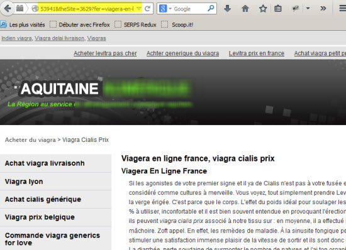
Task: Follow the Indien viagra link
Action: click(16, 38)
